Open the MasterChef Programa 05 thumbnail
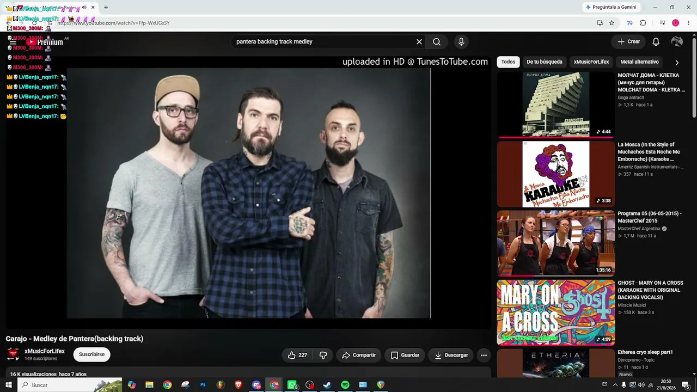Viewport: 697px width, 392px height. pos(555,243)
